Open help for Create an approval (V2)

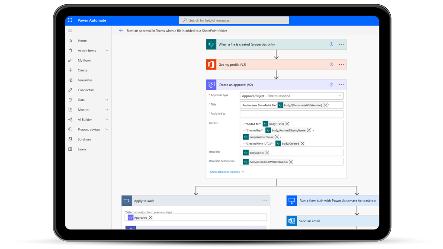331,85
